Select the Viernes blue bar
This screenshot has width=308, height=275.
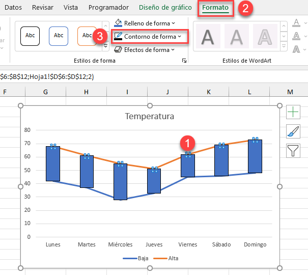[188, 166]
